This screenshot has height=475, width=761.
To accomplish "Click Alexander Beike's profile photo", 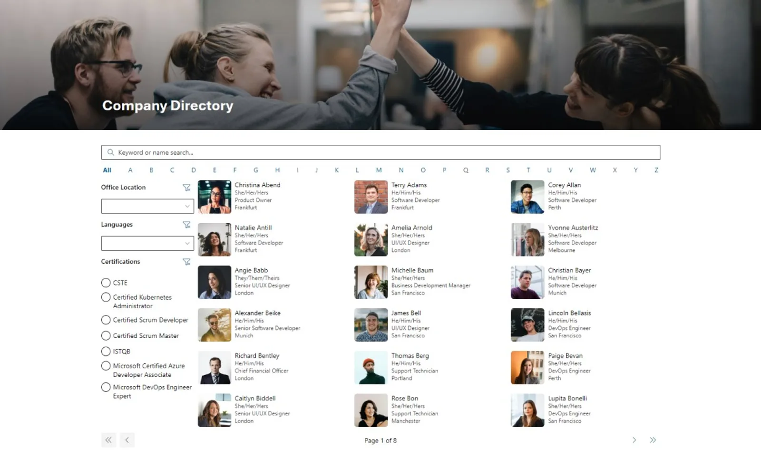I will (215, 325).
